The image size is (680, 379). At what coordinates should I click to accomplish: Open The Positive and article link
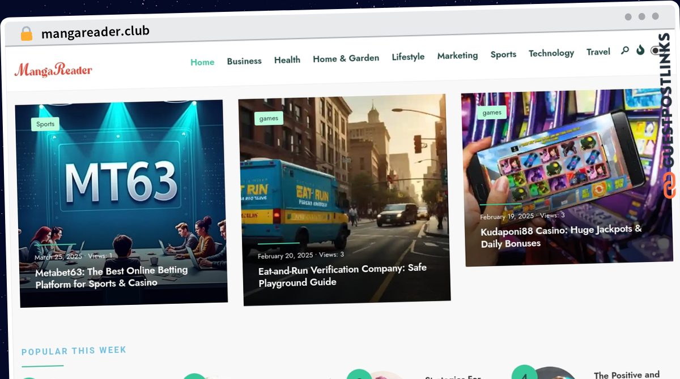click(627, 374)
